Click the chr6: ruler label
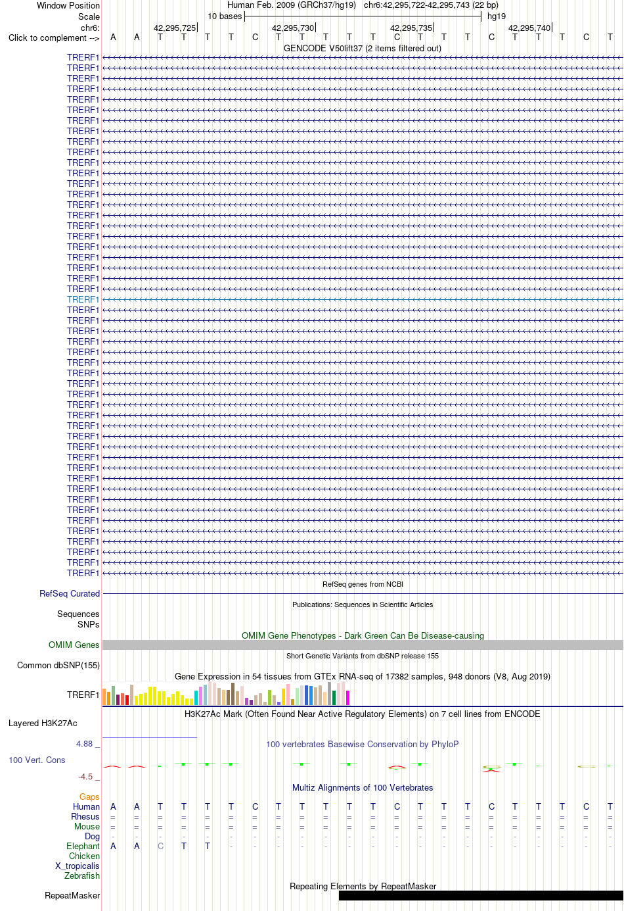The height and width of the screenshot is (911, 624). click(x=90, y=28)
